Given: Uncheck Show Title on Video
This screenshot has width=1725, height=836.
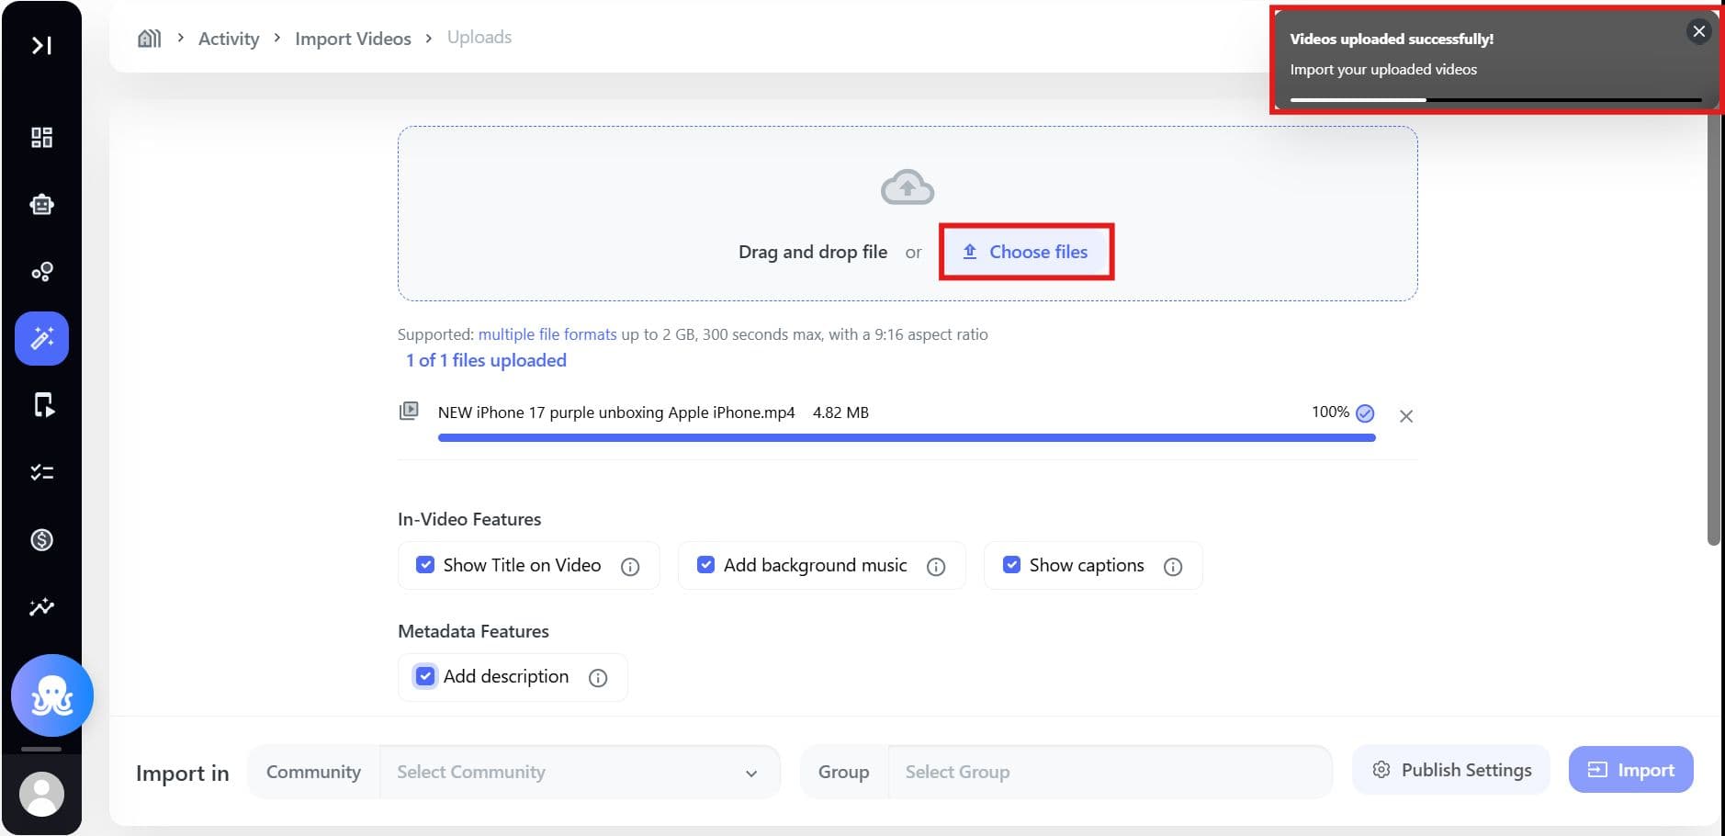Looking at the screenshot, I should (424, 565).
